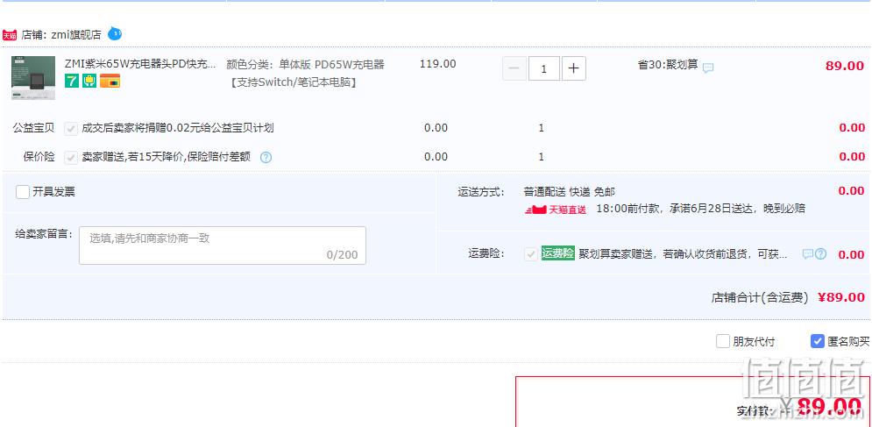
Task: Click the orange credit card badge icon
Action: 110,81
